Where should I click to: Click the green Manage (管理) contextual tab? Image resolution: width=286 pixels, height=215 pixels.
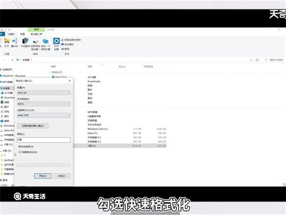[36, 29]
